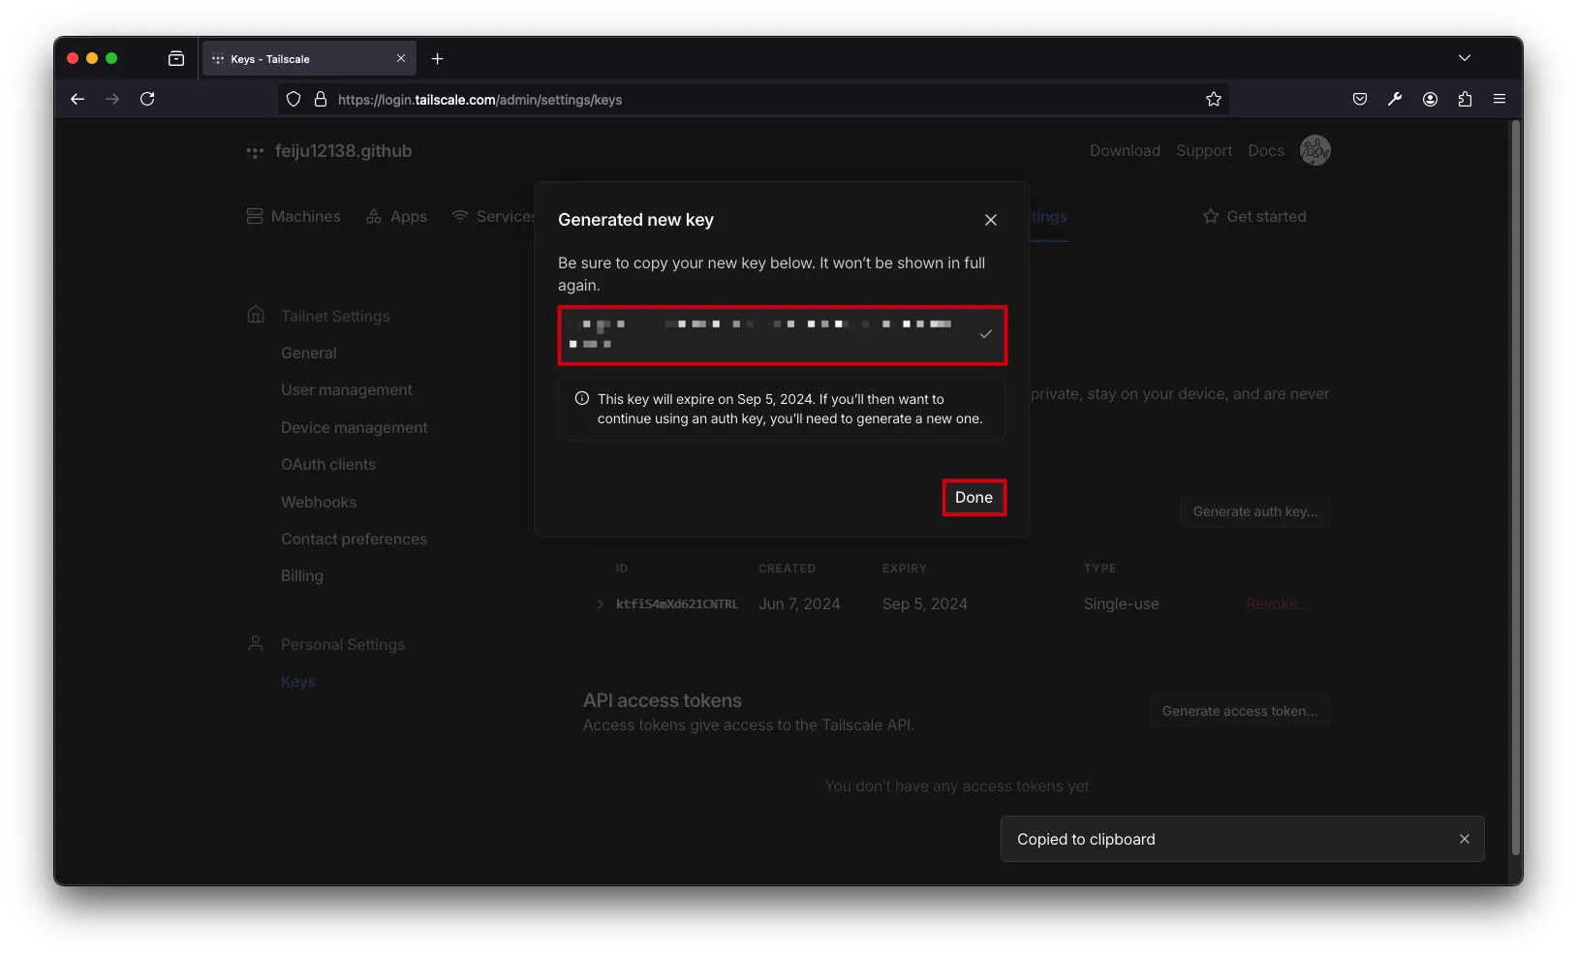Switch to the Services tab
Viewport: 1577px width, 957px height.
tap(494, 216)
